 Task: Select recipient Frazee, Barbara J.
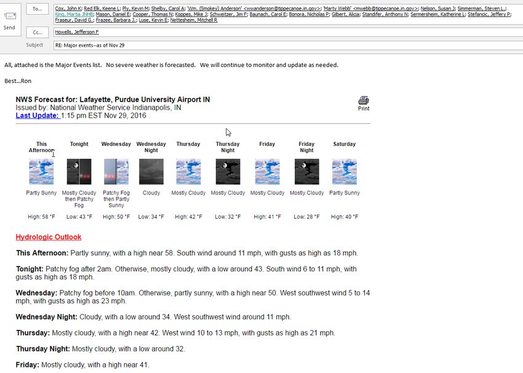pos(116,20)
